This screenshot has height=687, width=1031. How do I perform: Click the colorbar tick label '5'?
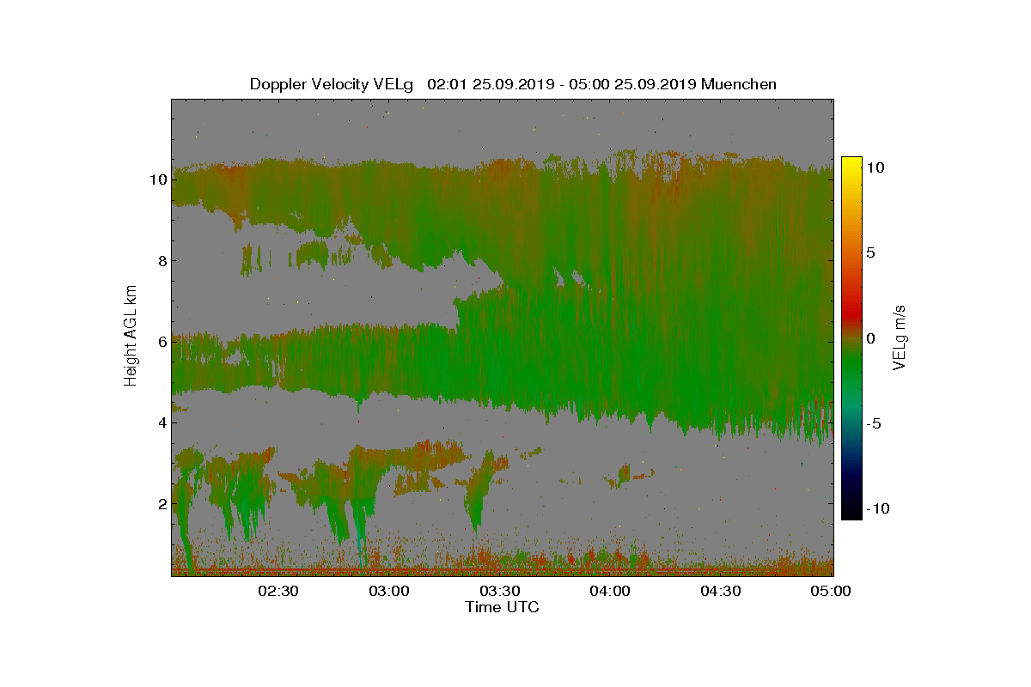point(869,253)
